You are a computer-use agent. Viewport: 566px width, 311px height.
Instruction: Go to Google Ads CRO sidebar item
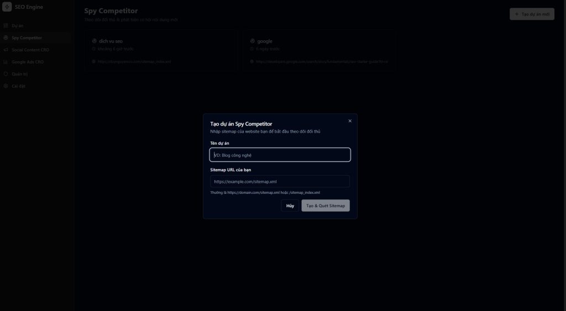[x=36, y=62]
